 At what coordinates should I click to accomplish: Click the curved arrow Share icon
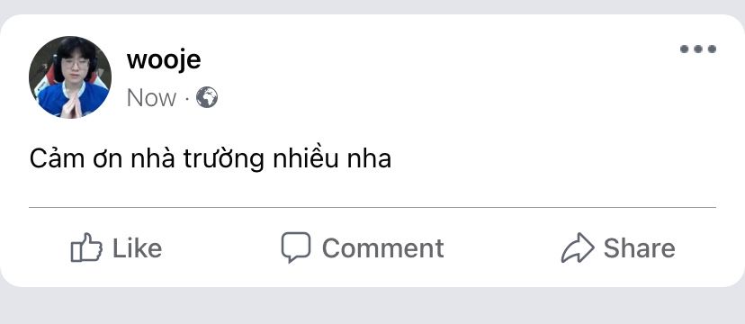coord(578,247)
